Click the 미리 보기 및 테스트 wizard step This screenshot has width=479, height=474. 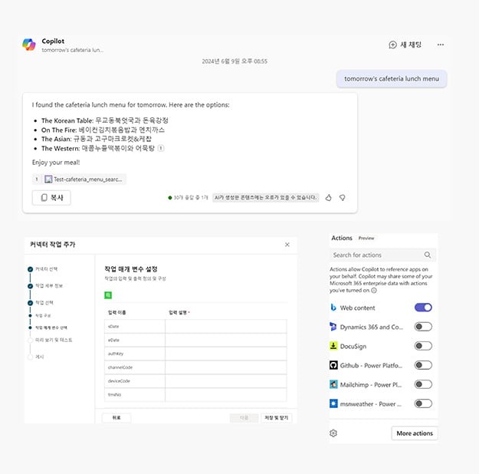pyautogui.click(x=51, y=340)
